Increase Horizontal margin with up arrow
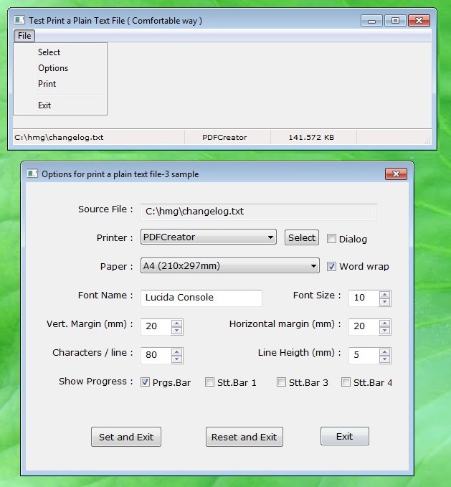The height and width of the screenshot is (487, 451). 385,323
